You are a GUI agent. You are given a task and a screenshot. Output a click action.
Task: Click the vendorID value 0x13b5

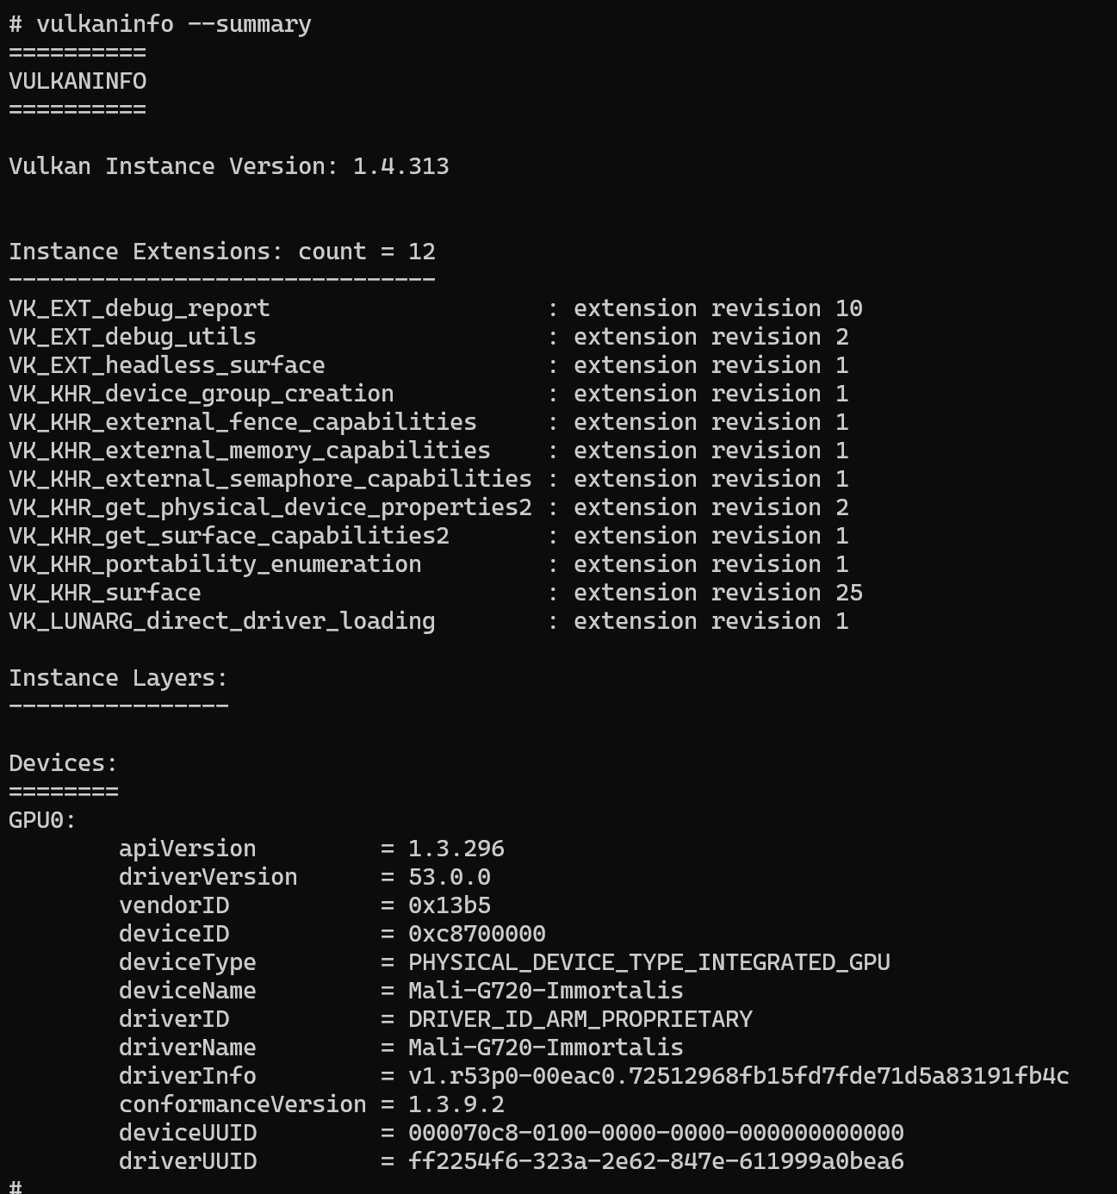(449, 905)
